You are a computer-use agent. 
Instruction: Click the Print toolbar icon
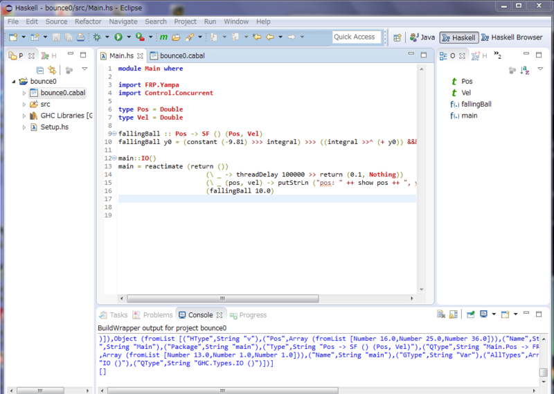pos(80,37)
